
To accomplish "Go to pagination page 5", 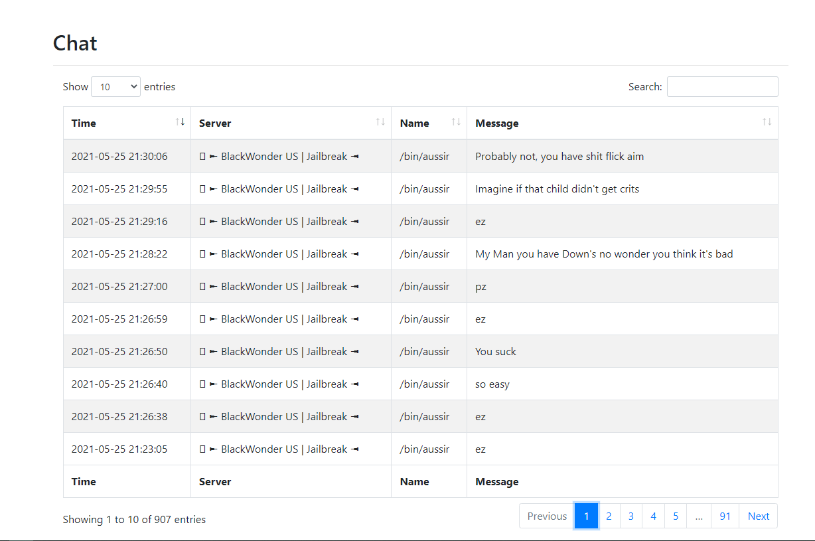I will tap(676, 516).
